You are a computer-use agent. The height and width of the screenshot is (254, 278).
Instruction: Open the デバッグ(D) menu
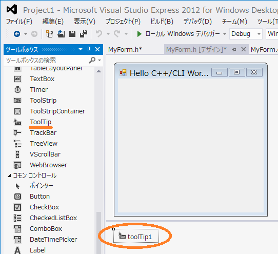tap(197, 22)
